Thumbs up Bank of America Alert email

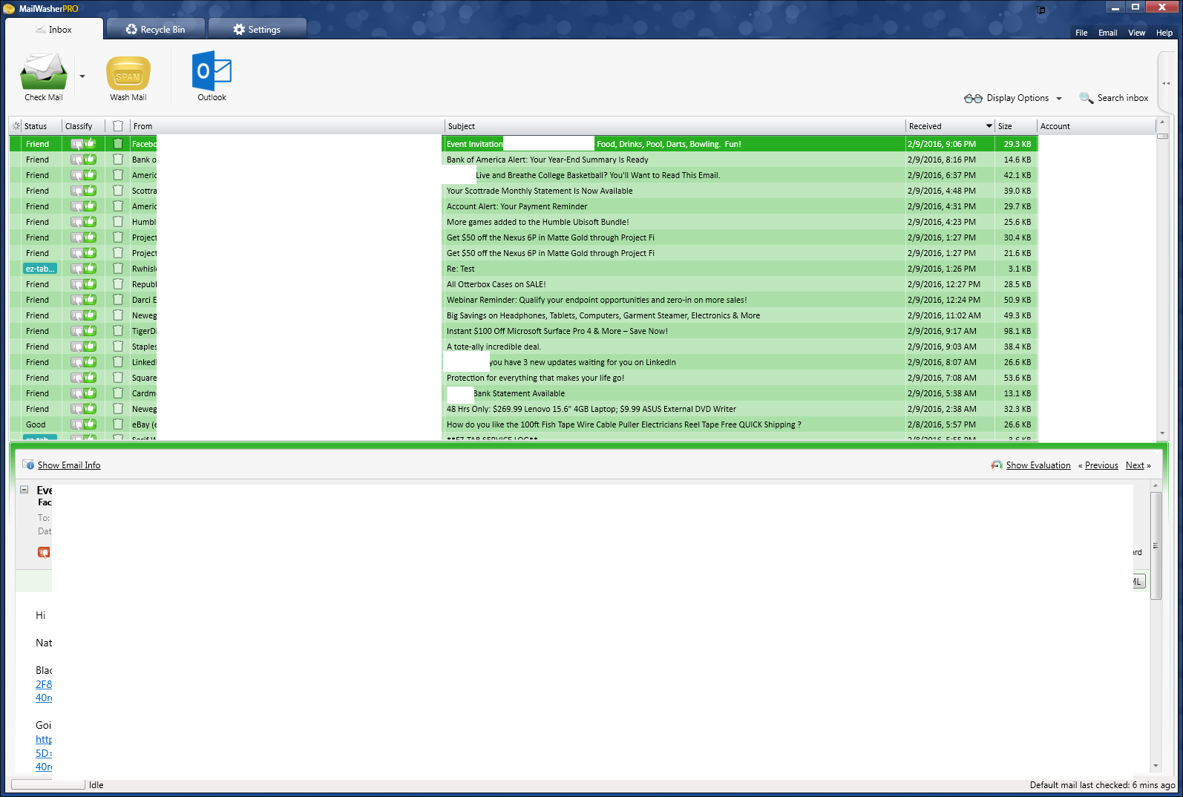tap(91, 159)
